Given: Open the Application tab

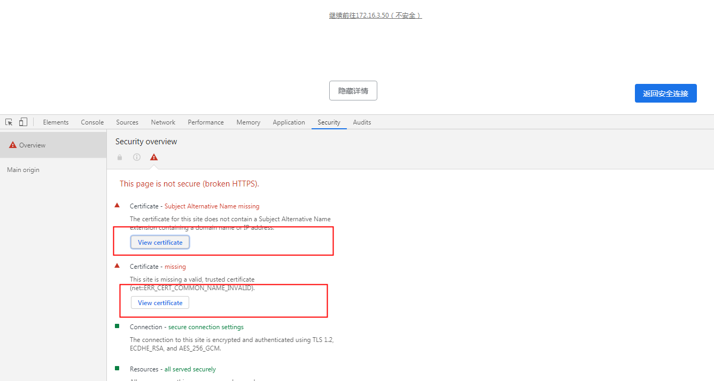Looking at the screenshot, I should coord(289,122).
